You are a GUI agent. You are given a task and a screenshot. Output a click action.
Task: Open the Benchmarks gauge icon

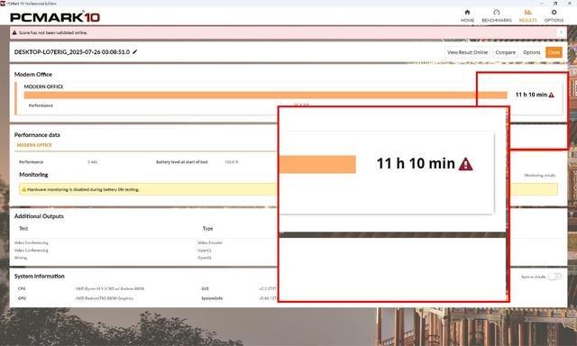(497, 13)
